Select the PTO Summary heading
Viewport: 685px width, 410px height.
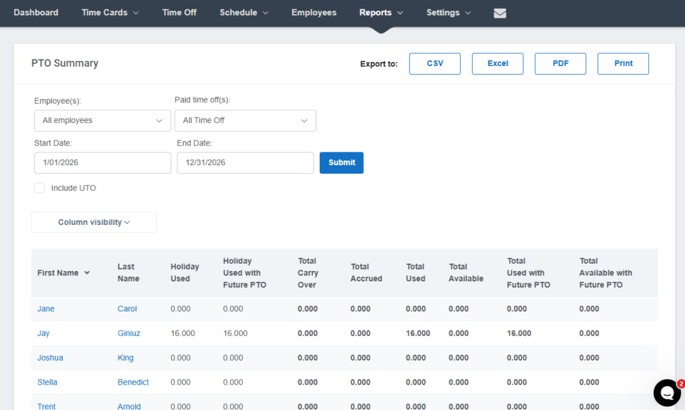[x=65, y=63]
